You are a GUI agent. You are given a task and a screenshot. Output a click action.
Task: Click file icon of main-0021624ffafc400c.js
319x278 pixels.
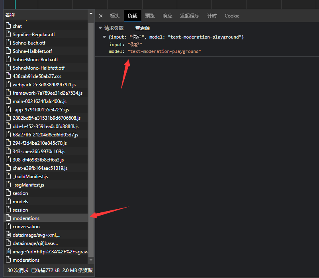tap(8, 101)
